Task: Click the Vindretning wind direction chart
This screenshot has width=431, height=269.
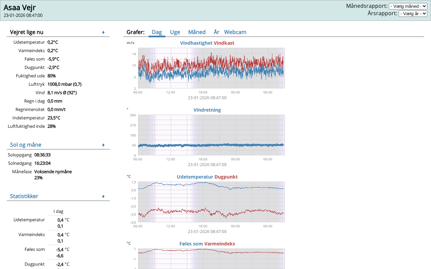Action: click(x=211, y=135)
